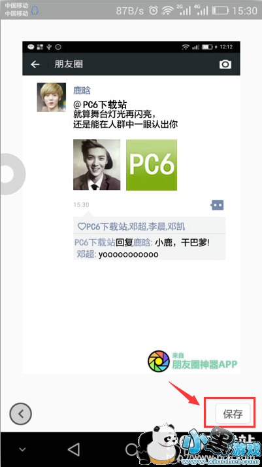Tap the 朋友圈神器APP watermark text

coord(205,364)
